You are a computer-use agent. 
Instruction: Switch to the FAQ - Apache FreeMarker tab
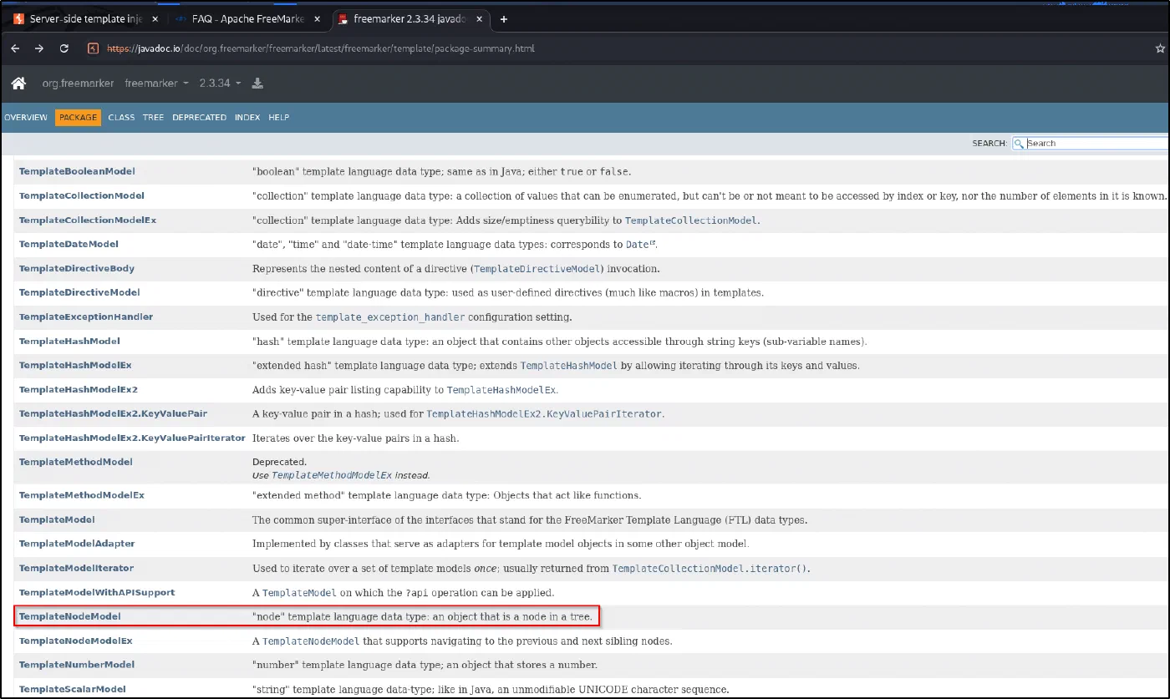click(x=247, y=18)
